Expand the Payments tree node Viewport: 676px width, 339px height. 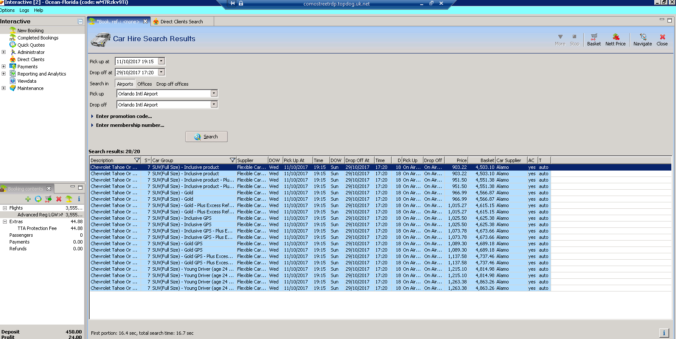(x=3, y=66)
